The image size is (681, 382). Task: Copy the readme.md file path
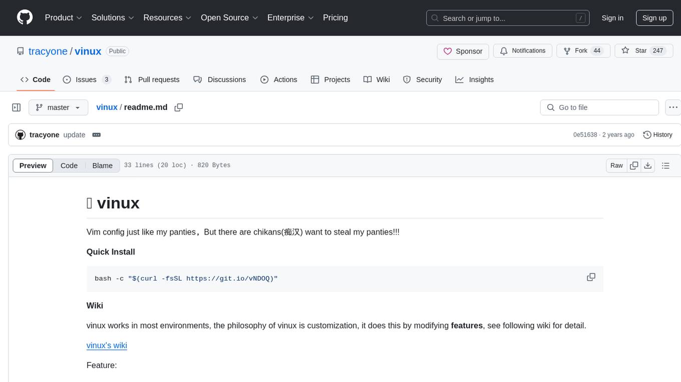(179, 107)
